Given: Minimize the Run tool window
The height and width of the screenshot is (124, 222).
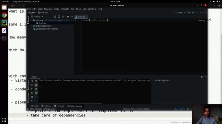Looking at the screenshot, I should (206, 77).
